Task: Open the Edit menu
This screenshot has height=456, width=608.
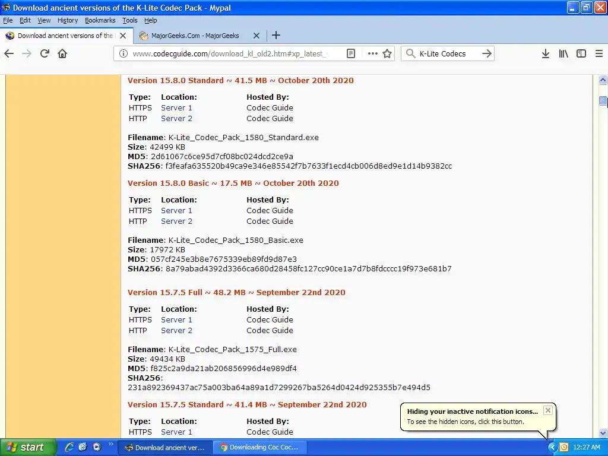Action: coord(25,20)
